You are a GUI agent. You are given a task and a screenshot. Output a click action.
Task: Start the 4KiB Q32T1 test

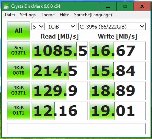click(19, 91)
